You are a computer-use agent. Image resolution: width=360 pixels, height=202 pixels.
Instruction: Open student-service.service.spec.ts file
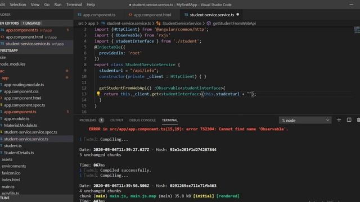30,132
